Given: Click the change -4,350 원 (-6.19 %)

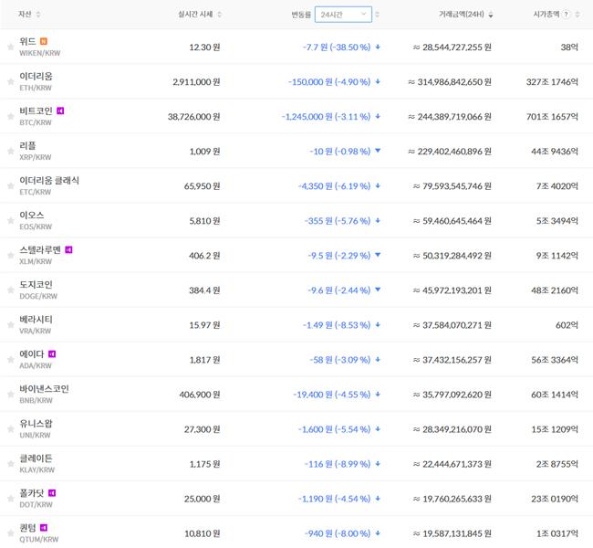Looking at the screenshot, I should pos(334,186).
